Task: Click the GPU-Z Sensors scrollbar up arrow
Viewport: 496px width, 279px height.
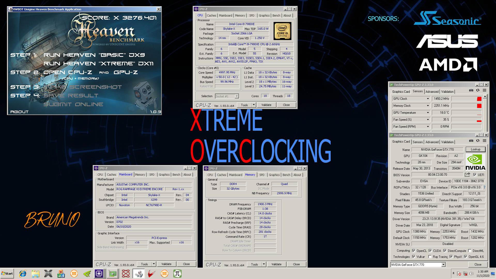Action: pos(485,96)
